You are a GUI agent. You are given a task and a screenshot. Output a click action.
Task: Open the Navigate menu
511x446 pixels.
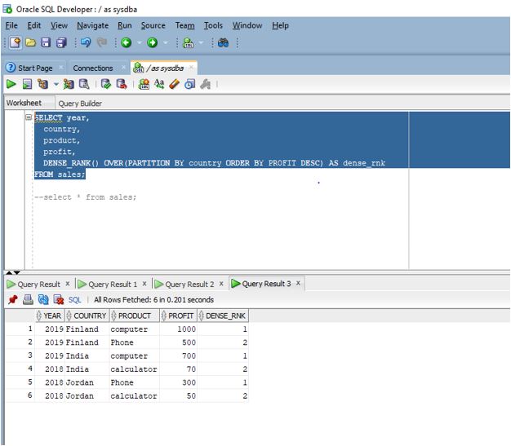[x=92, y=25]
